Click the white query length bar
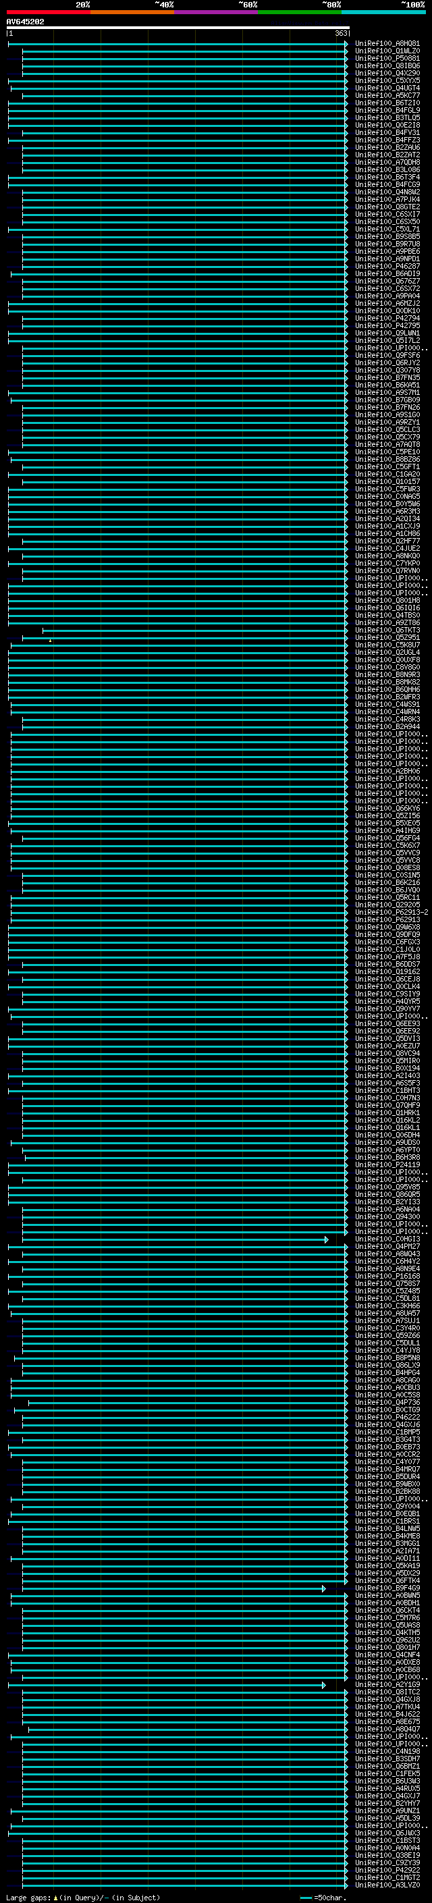 [x=178, y=27]
